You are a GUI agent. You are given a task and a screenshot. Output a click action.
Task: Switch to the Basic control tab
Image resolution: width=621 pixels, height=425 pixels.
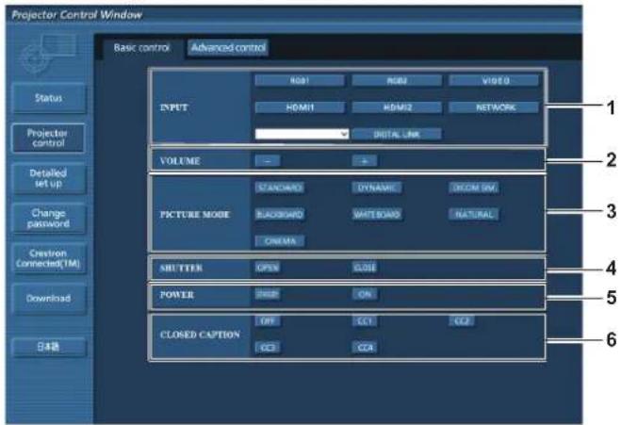tap(141, 48)
